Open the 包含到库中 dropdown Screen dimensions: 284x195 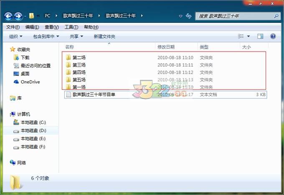point(46,37)
